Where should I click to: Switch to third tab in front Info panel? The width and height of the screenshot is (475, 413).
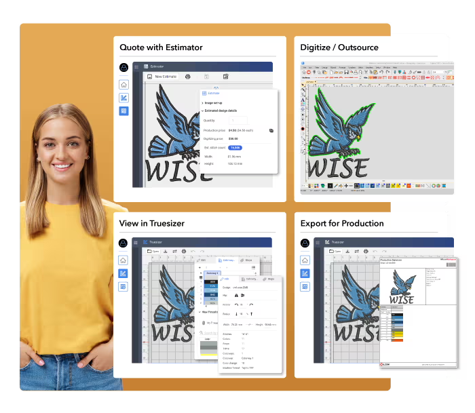pyautogui.click(x=269, y=279)
